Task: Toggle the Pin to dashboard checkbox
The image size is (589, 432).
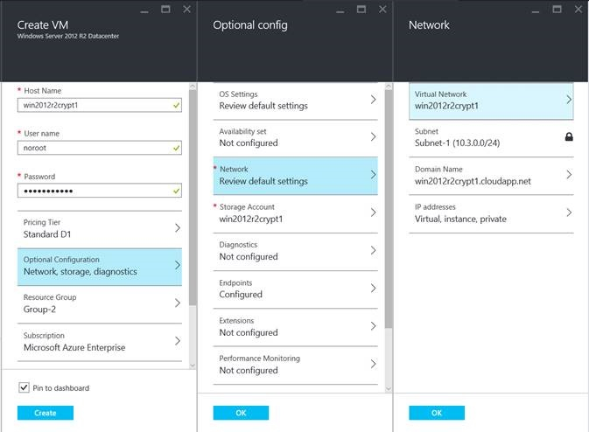Action: [x=24, y=387]
